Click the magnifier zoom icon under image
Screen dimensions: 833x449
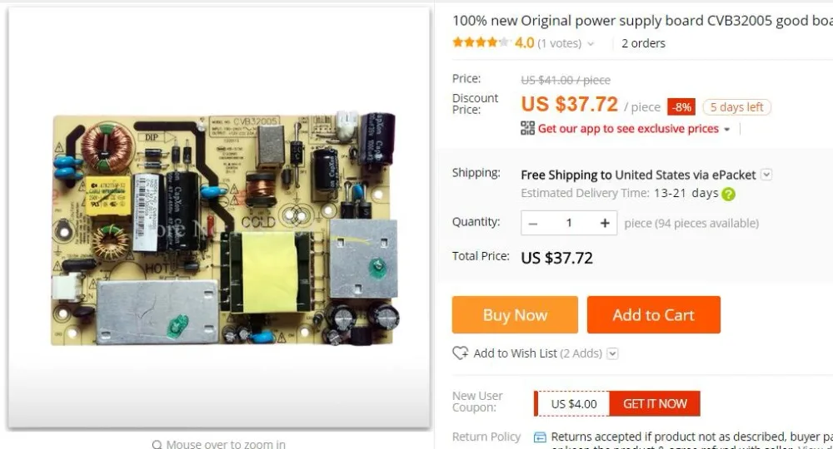point(157,445)
